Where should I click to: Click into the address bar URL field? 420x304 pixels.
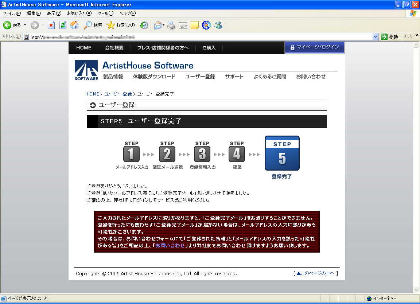pyautogui.click(x=198, y=37)
